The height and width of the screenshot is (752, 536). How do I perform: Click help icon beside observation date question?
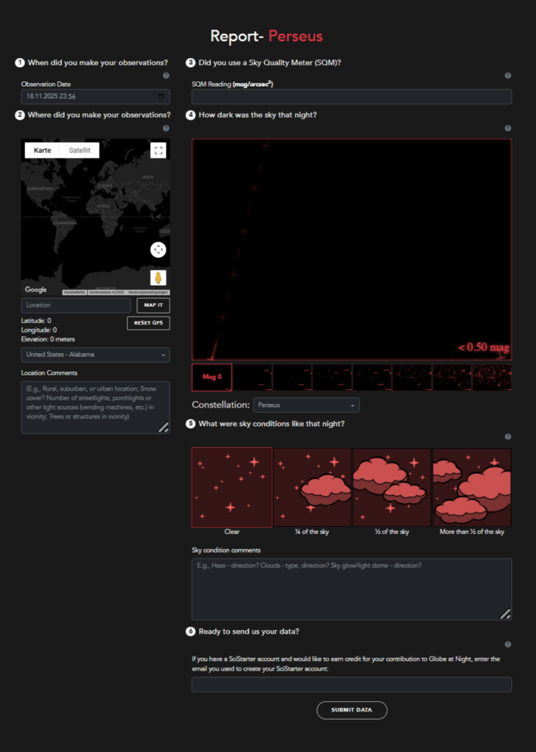click(166, 76)
